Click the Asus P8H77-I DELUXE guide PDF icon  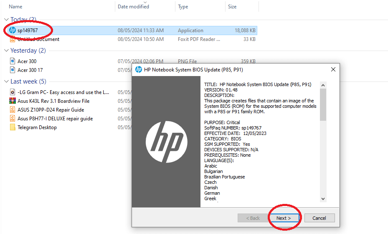pyautogui.click(x=13, y=118)
